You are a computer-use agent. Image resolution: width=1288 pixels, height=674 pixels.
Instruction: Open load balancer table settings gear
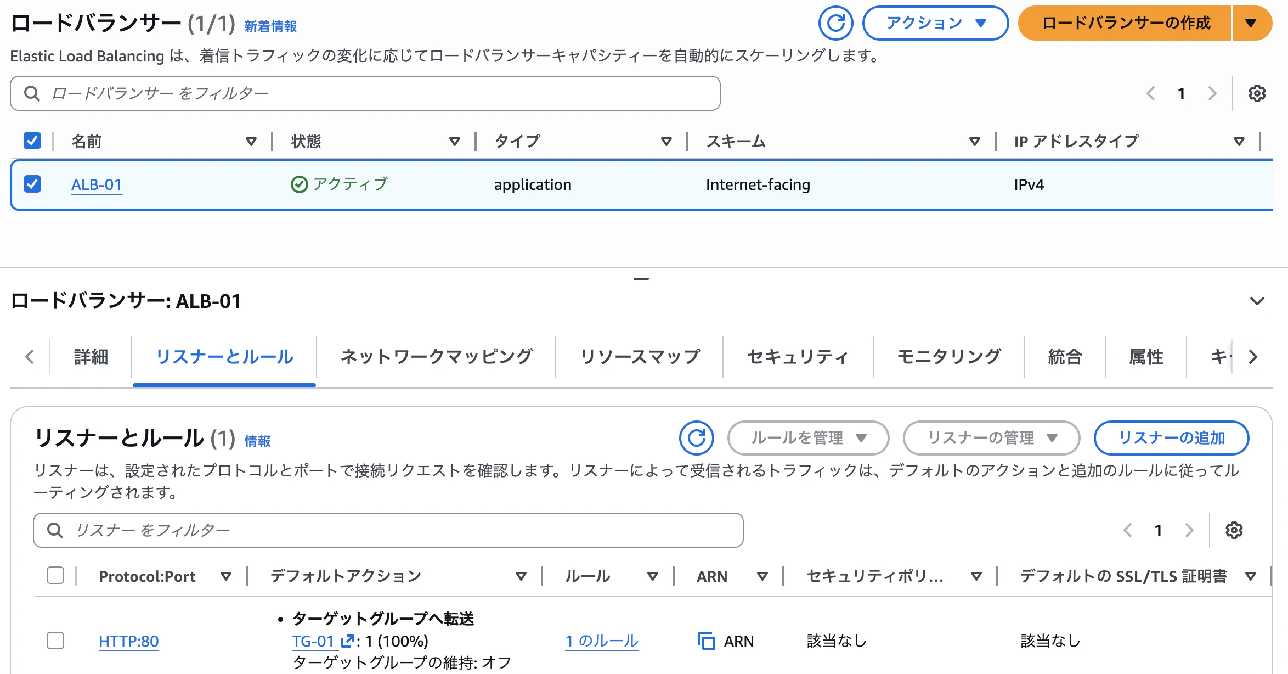[1257, 93]
